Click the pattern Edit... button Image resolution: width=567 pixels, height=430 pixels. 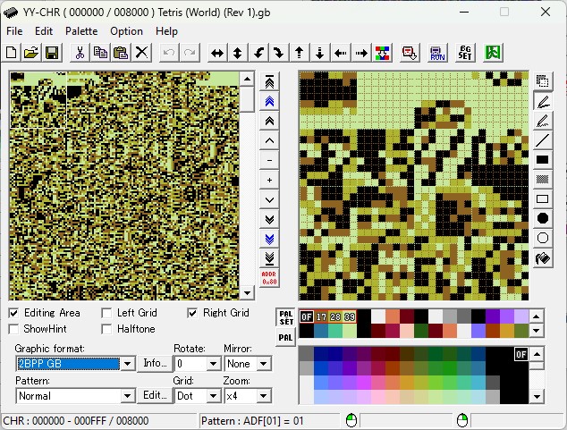(x=155, y=395)
